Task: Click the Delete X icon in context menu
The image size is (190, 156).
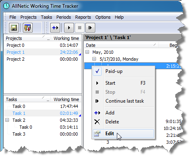Action: point(97,122)
